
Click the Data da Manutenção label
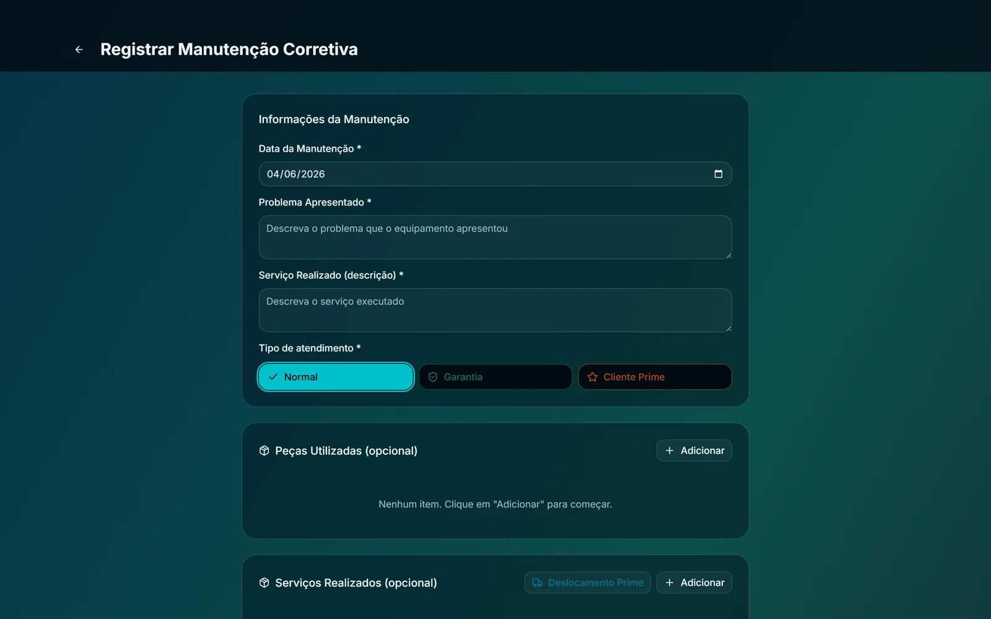(310, 149)
